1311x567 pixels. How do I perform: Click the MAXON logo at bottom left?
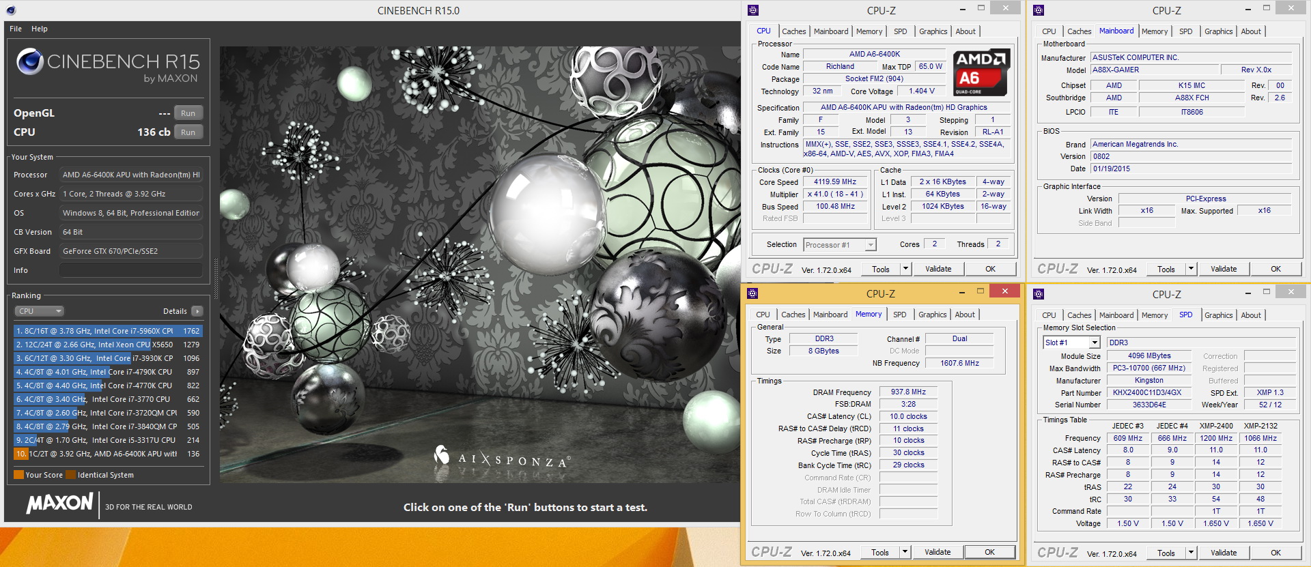click(60, 504)
